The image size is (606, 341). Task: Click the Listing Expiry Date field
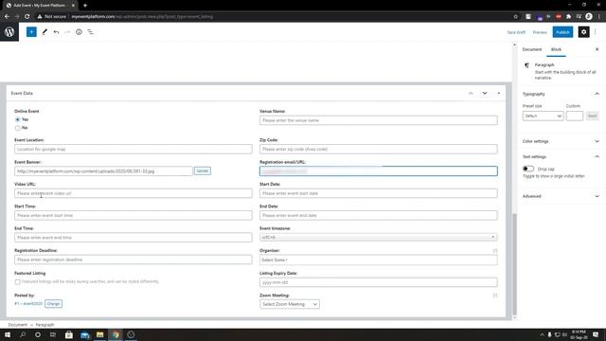tap(379, 282)
